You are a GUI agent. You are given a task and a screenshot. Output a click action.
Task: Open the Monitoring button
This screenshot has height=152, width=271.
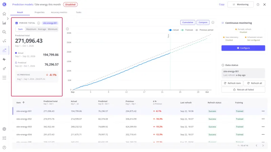click(x=241, y=4)
